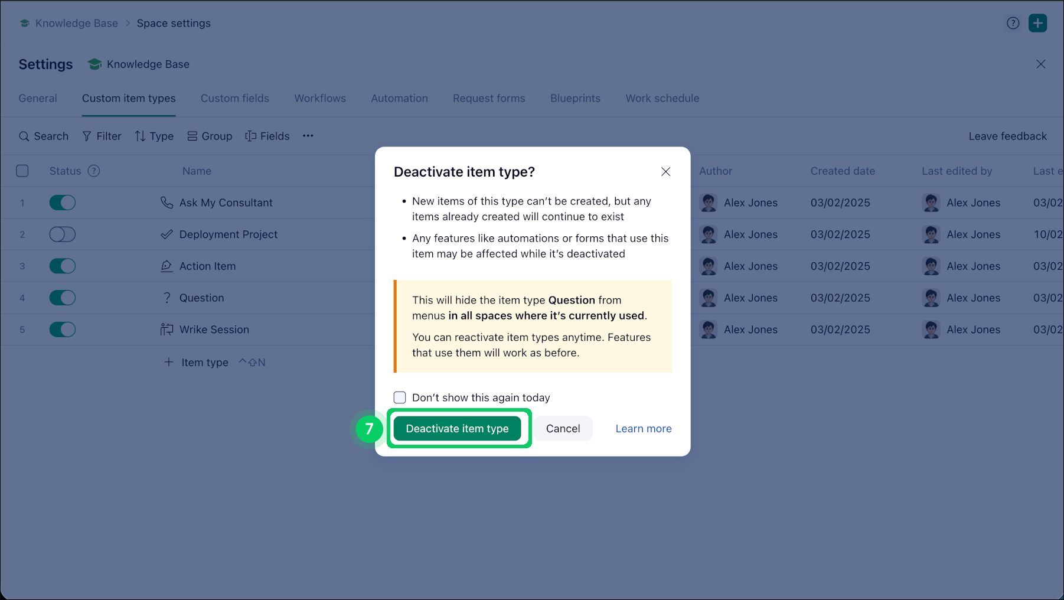Click the Search magnifier in toolbar
The height and width of the screenshot is (600, 1064).
pos(24,136)
